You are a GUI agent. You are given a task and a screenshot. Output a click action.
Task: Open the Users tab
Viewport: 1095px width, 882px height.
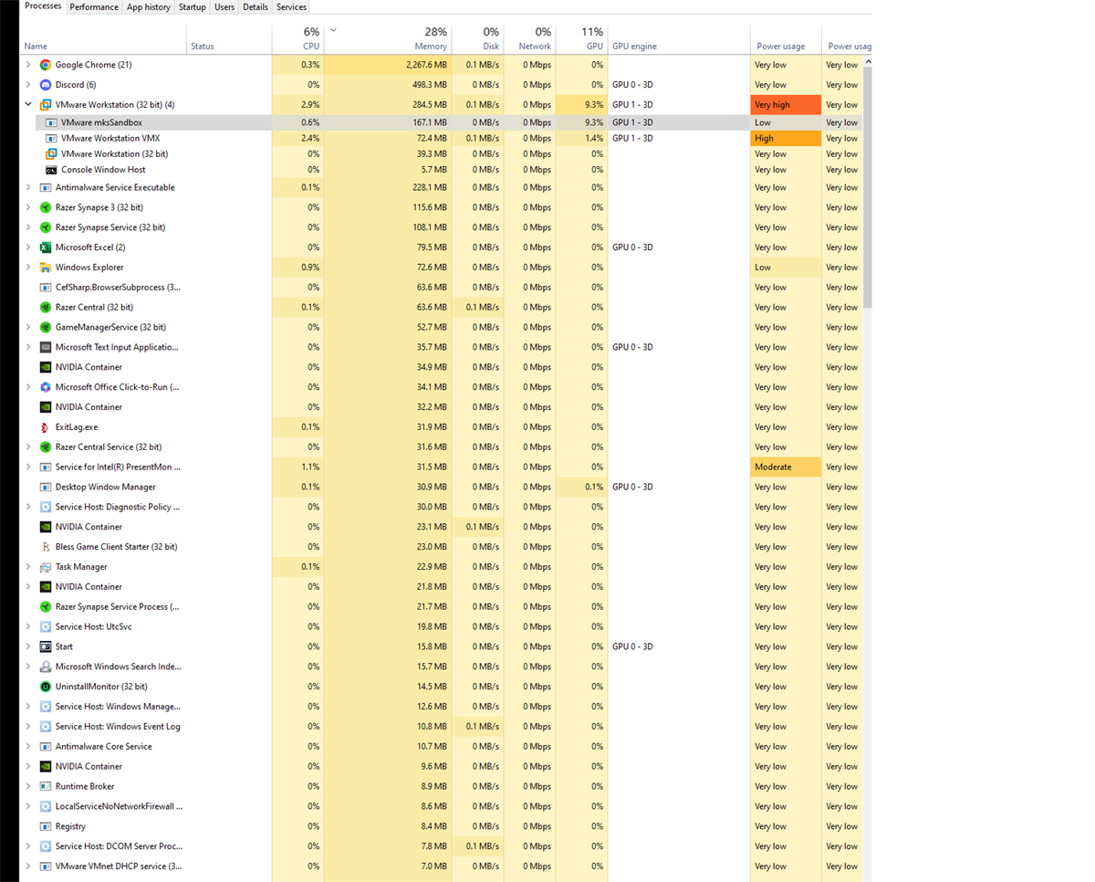pyautogui.click(x=224, y=7)
